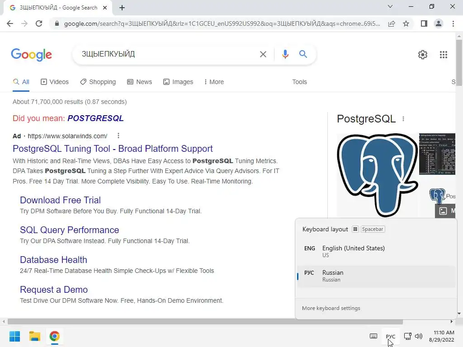463x347 pixels.
Task: Follow the POSTGRESQL spelling suggestion
Action: (x=95, y=118)
